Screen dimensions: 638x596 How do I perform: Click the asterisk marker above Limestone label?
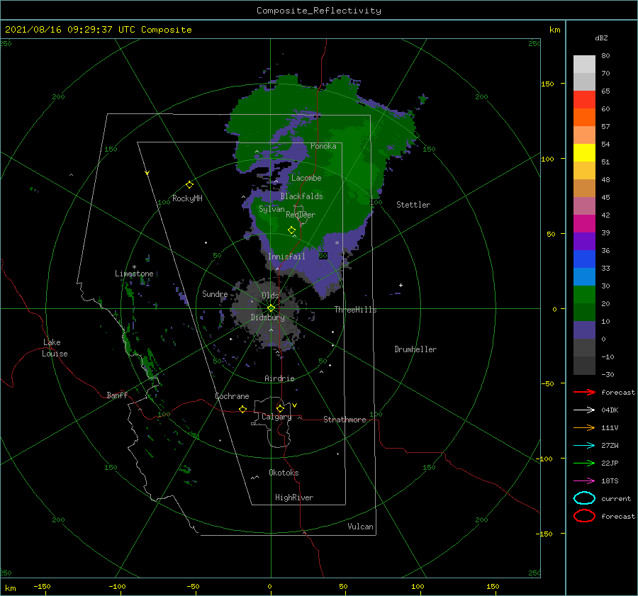point(134,267)
